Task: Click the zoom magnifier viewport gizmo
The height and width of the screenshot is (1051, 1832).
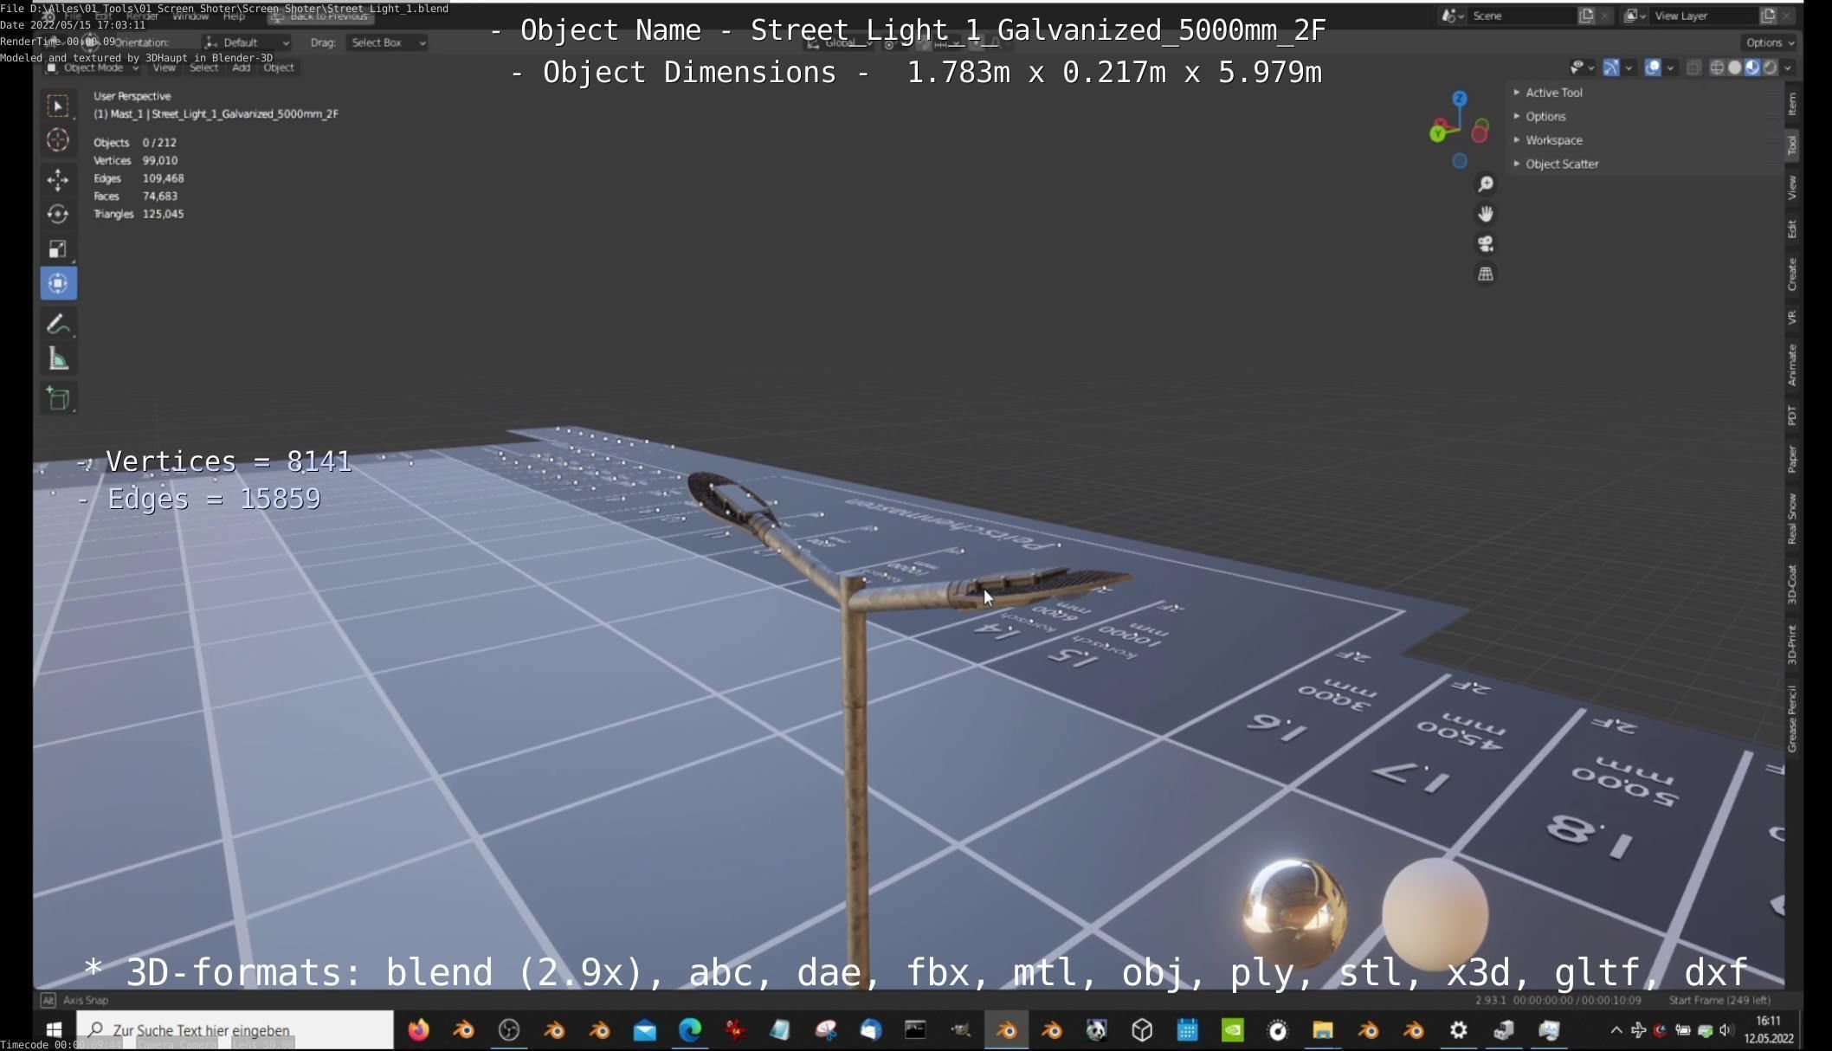Action: (1486, 184)
